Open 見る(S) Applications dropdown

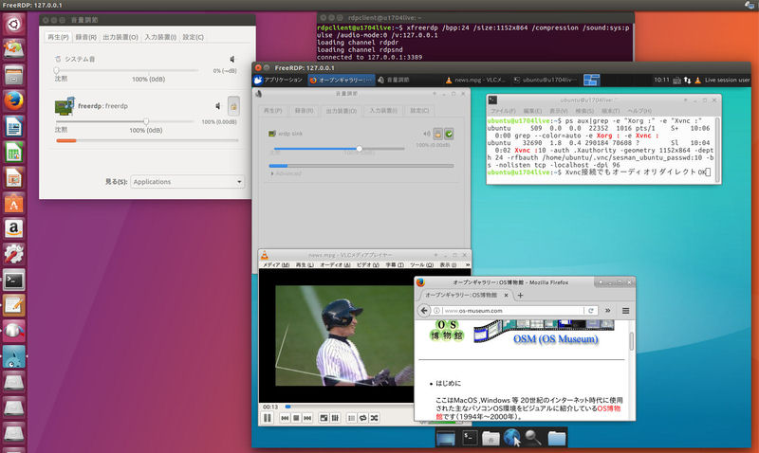[187, 182]
